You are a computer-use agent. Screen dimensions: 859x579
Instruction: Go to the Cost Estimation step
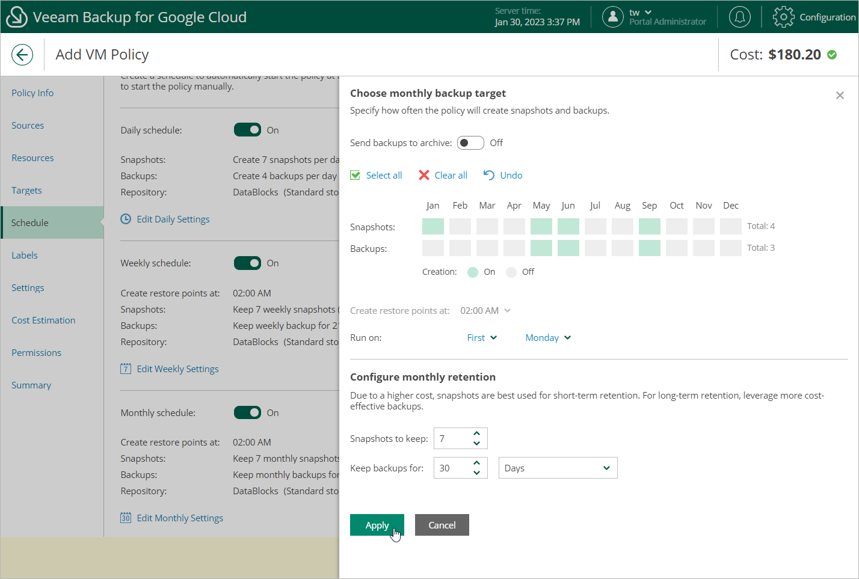tap(43, 320)
